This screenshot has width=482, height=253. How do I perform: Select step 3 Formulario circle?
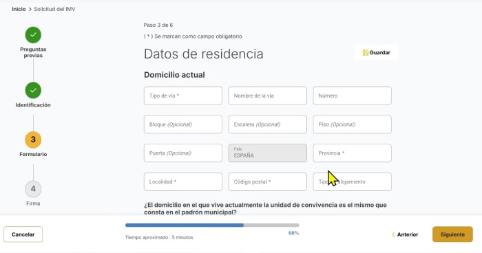pyautogui.click(x=33, y=140)
